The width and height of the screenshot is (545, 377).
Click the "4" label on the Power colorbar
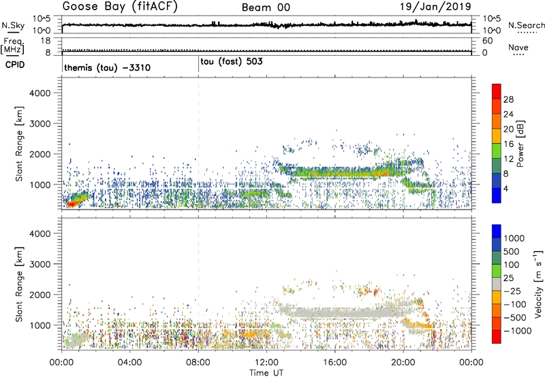coord(506,188)
